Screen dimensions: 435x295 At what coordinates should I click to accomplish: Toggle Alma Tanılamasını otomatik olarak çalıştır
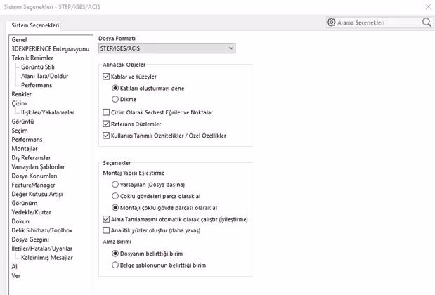tap(106, 219)
